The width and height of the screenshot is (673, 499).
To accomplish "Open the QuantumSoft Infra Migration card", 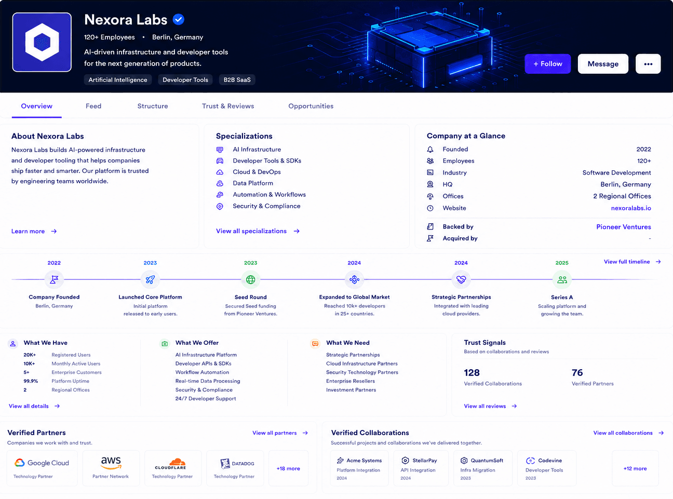I will [483, 468].
